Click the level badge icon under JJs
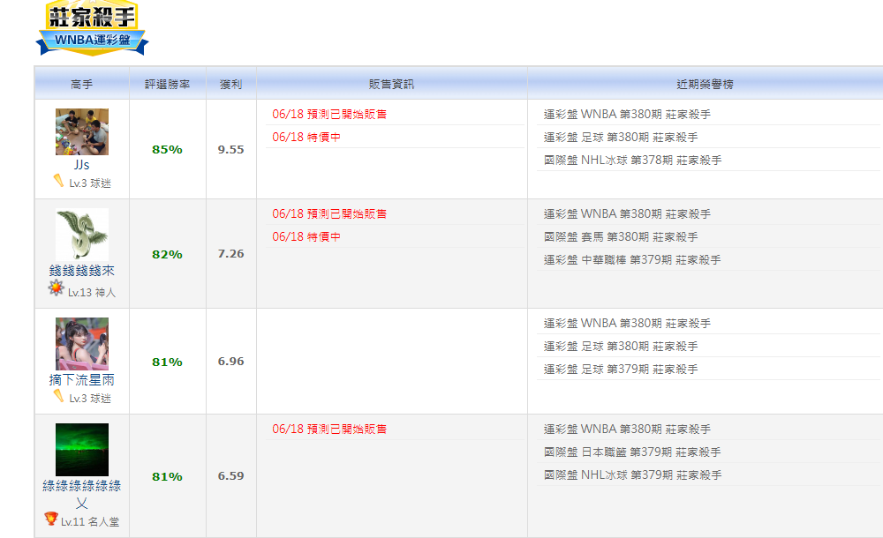Screen dimensions: 883x538 click(x=58, y=181)
